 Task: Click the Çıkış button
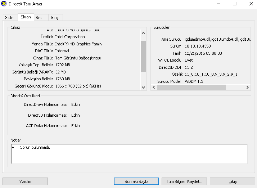(x=233, y=182)
